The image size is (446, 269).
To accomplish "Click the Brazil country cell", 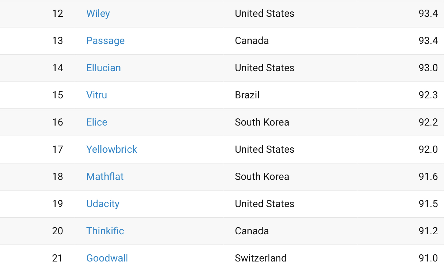I will pyautogui.click(x=247, y=95).
